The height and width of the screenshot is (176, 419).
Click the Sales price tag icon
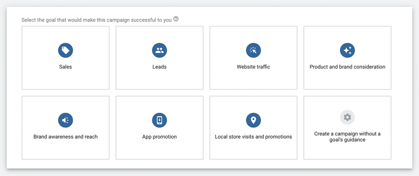(x=65, y=50)
